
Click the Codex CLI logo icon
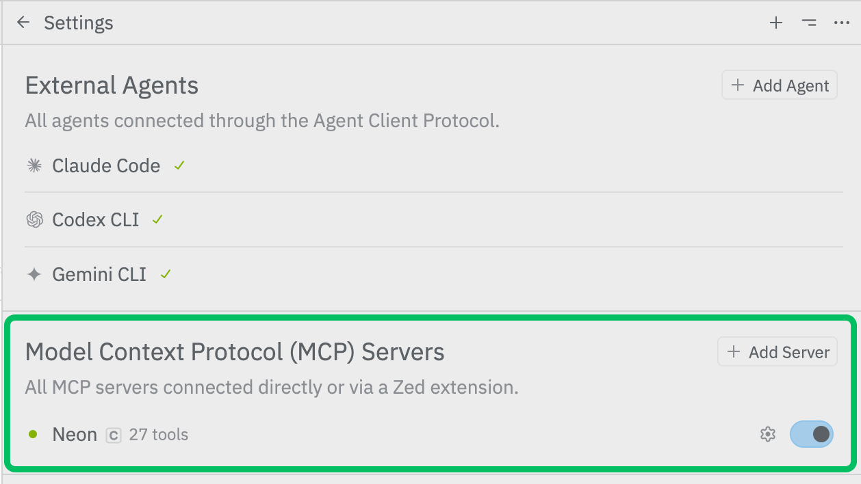34,219
